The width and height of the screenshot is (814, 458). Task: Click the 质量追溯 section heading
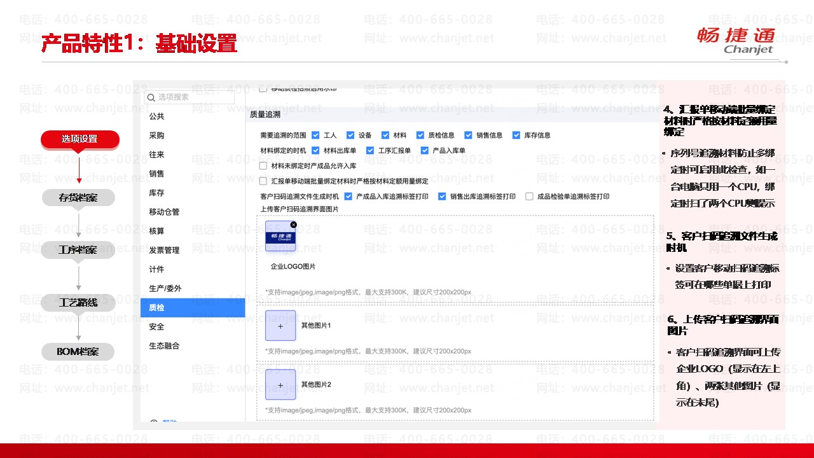265,114
